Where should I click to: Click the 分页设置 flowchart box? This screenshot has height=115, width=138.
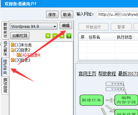pyautogui.click(x=115, y=89)
